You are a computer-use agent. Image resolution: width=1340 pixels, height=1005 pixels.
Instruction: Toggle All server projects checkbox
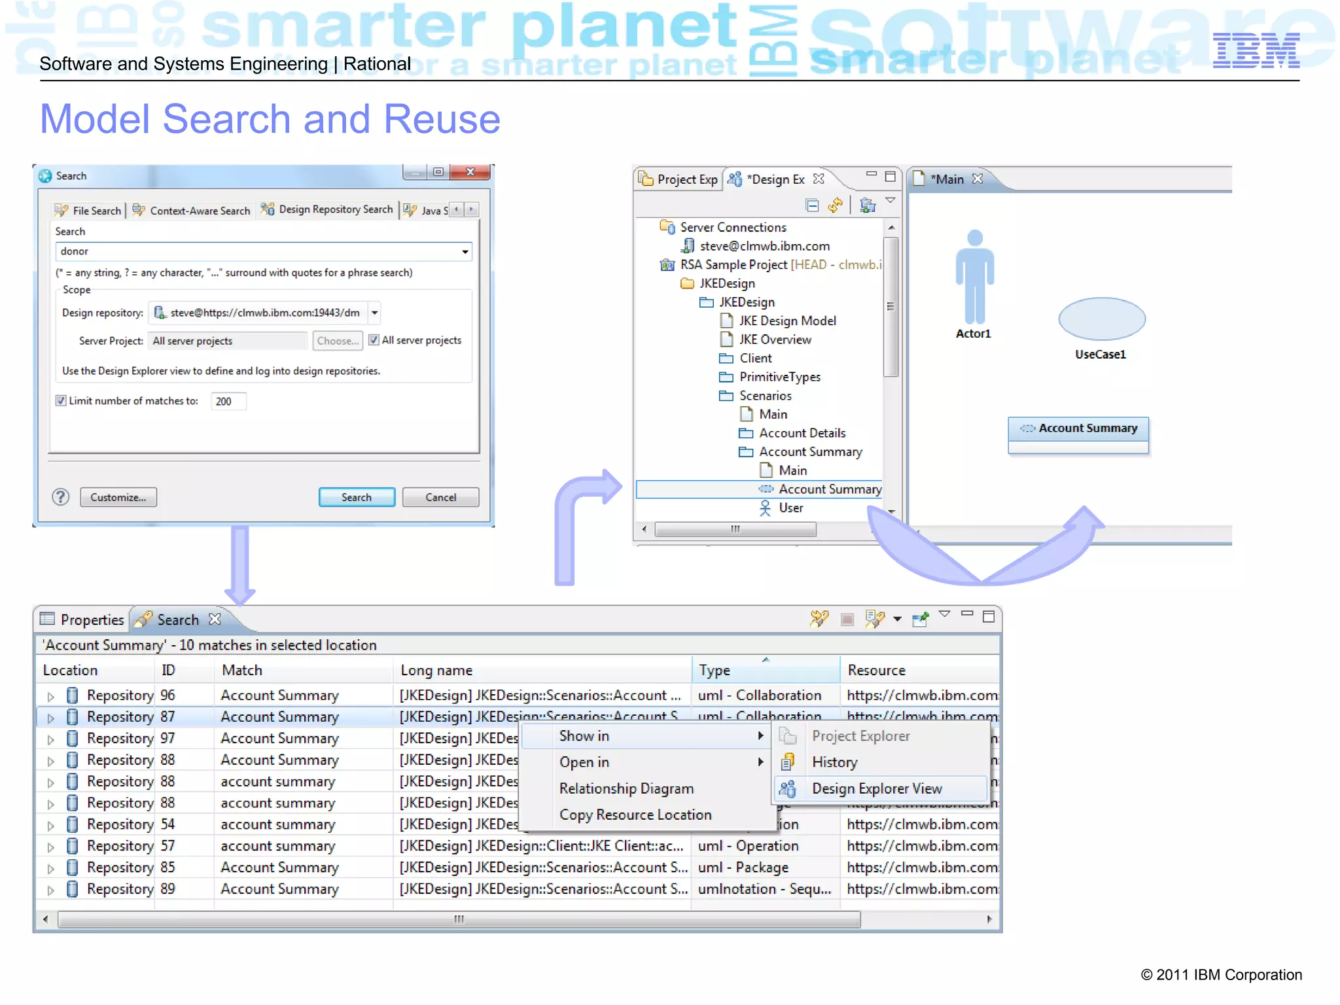tap(374, 340)
